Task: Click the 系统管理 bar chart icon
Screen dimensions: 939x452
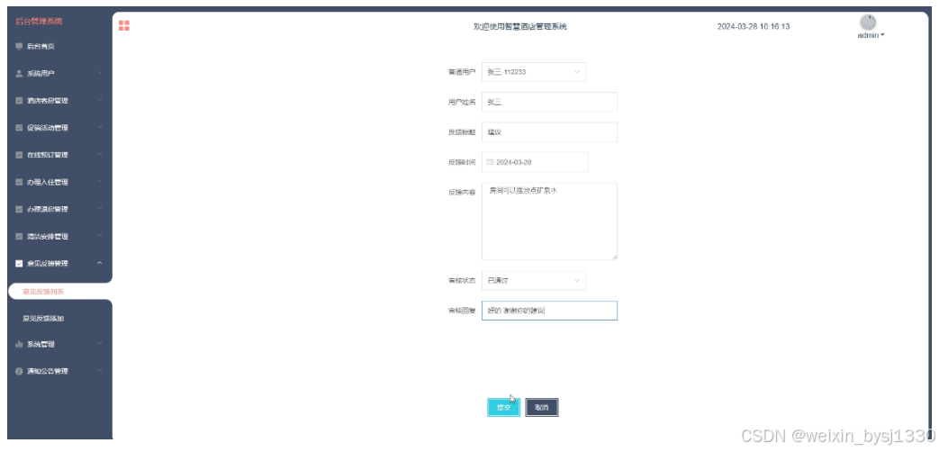Action: click(19, 344)
